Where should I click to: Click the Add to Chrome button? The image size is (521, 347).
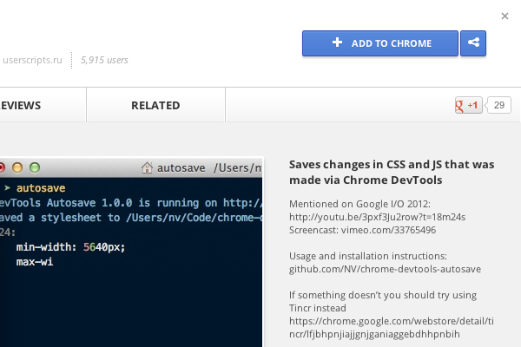[380, 43]
